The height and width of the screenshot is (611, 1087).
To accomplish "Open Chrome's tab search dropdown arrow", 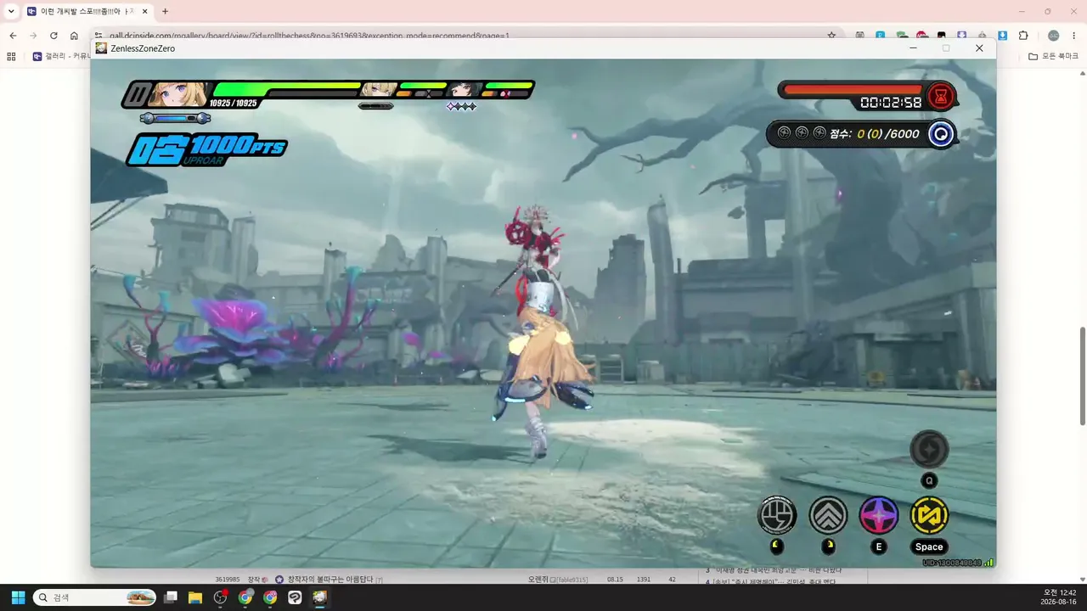I will click(11, 11).
